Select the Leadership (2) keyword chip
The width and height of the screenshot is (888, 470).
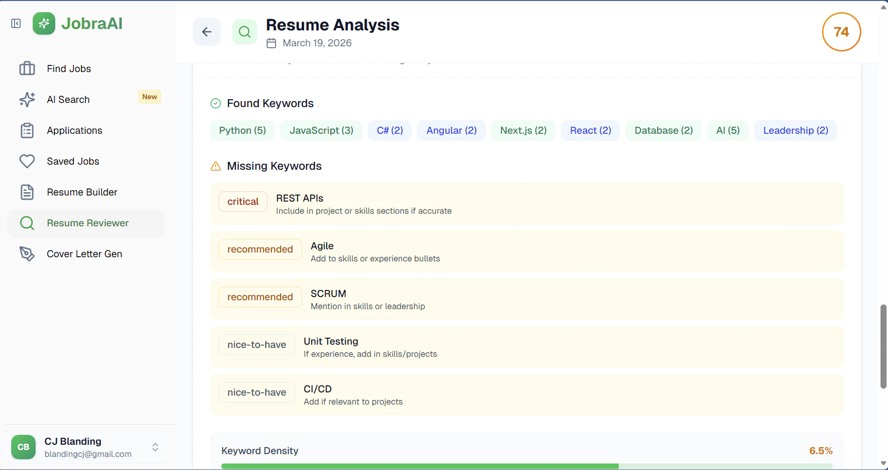795,130
